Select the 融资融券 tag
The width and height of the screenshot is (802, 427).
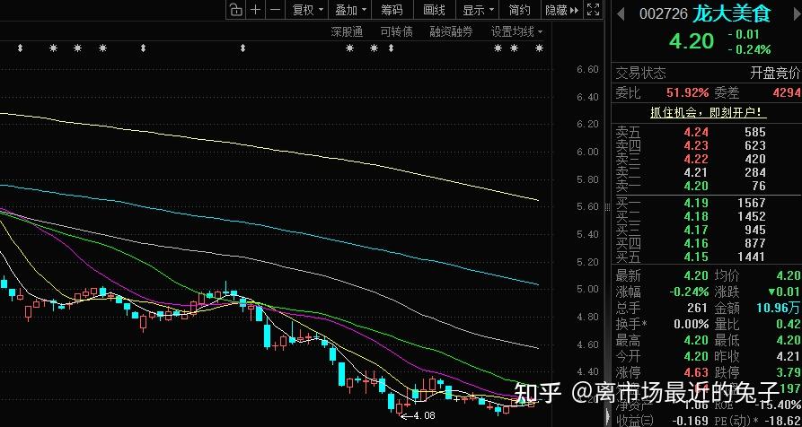tap(451, 32)
